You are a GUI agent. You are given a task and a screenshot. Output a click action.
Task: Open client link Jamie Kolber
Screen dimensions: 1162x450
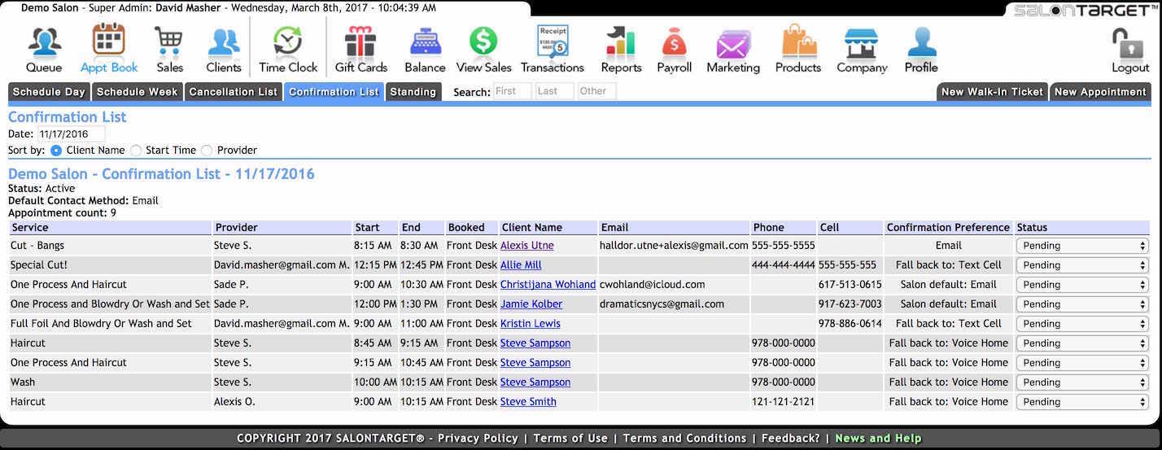click(531, 304)
